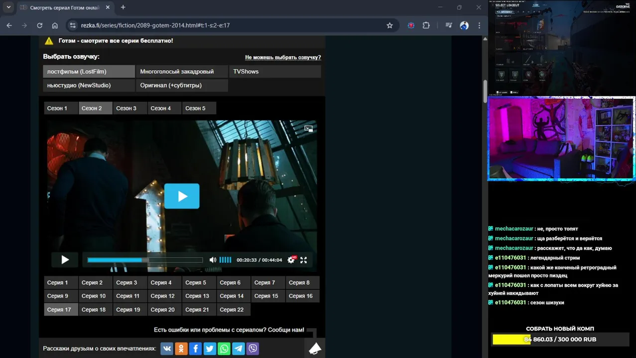
Task: Select Серия 2
Action: point(96,282)
